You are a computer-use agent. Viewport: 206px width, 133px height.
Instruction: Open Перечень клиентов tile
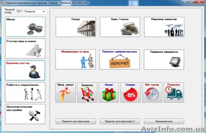coord(164,27)
